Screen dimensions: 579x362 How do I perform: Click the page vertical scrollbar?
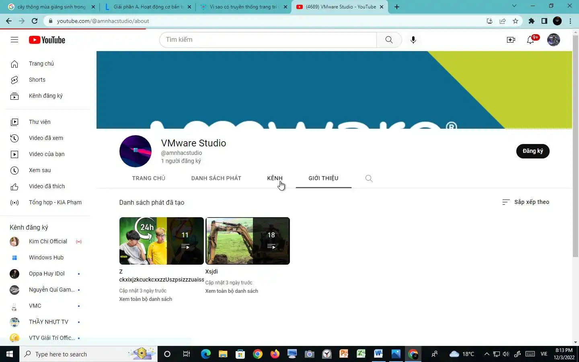[x=575, y=147]
